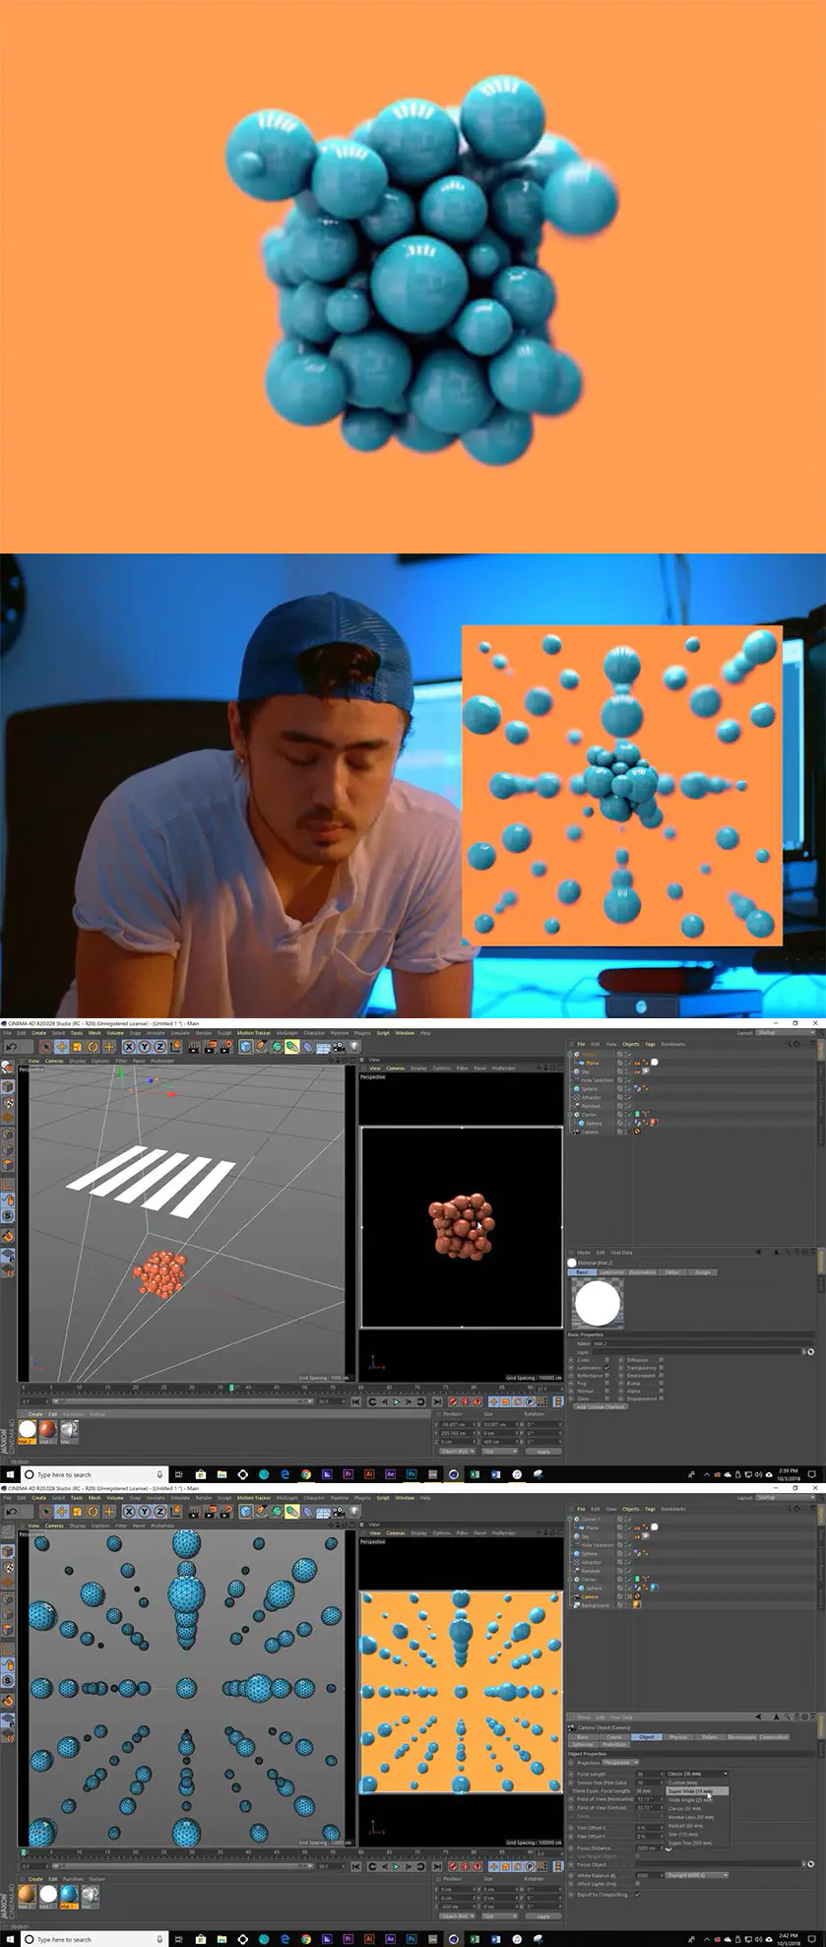Click Light object icon in the red-spheres window
This screenshot has height=1947, width=826.
(353, 1047)
